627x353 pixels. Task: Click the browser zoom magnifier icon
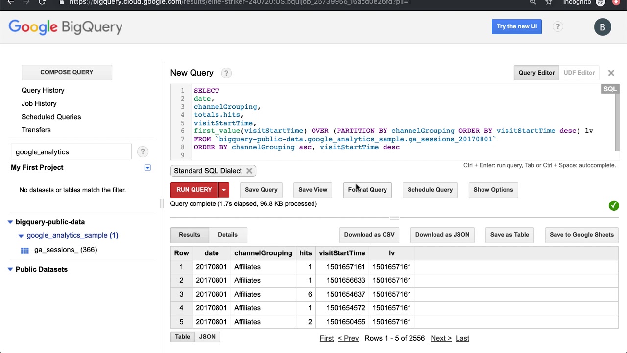click(x=533, y=2)
